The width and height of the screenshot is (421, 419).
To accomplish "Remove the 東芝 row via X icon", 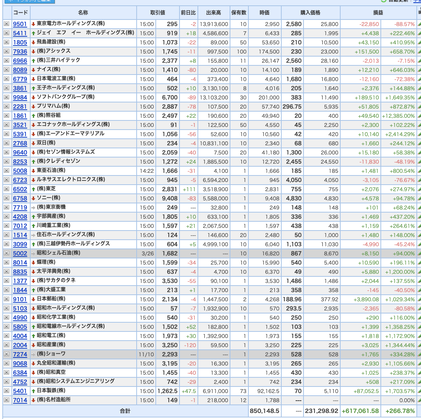I will [7, 189].
